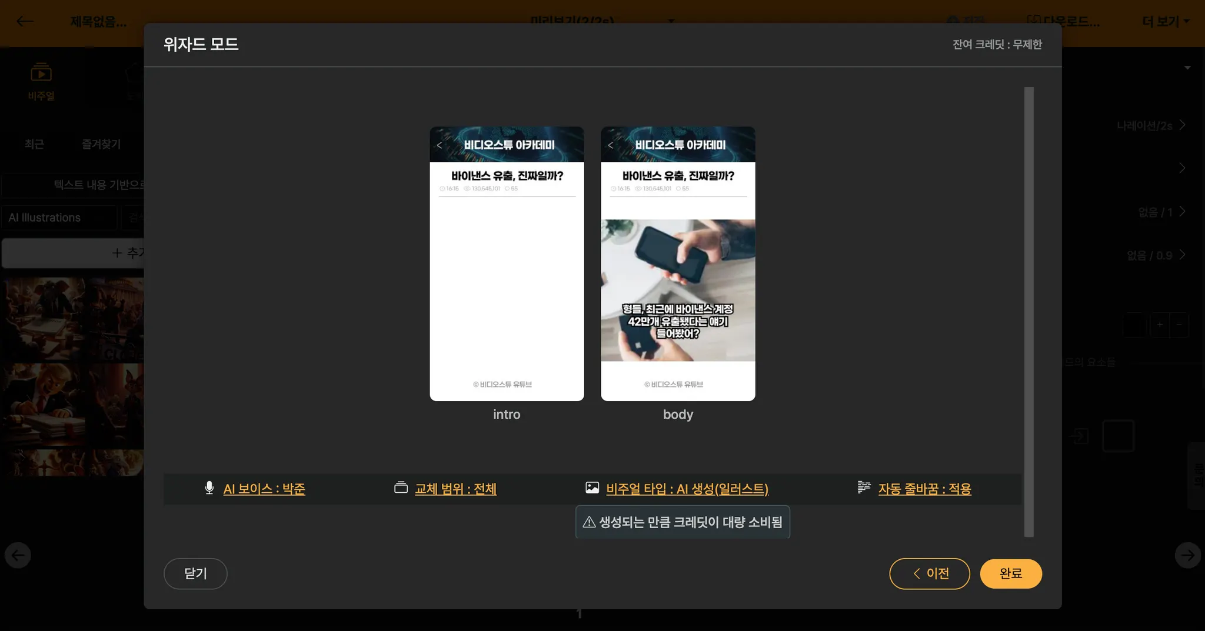1205x631 pixels.
Task: Expand the 나레이션/2s option
Action: point(1150,125)
